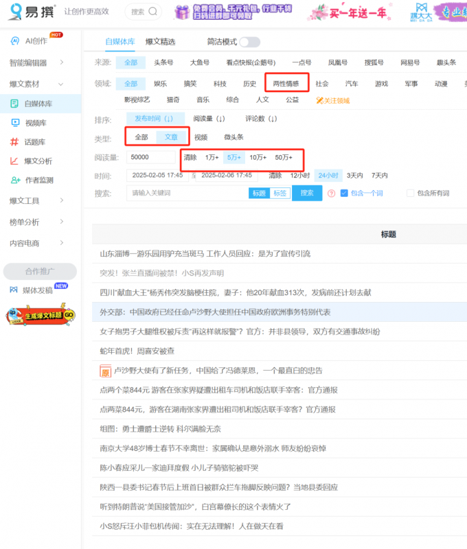Toggle the 简洁模式 switch
Screen dimensions: 467x549
point(250,42)
